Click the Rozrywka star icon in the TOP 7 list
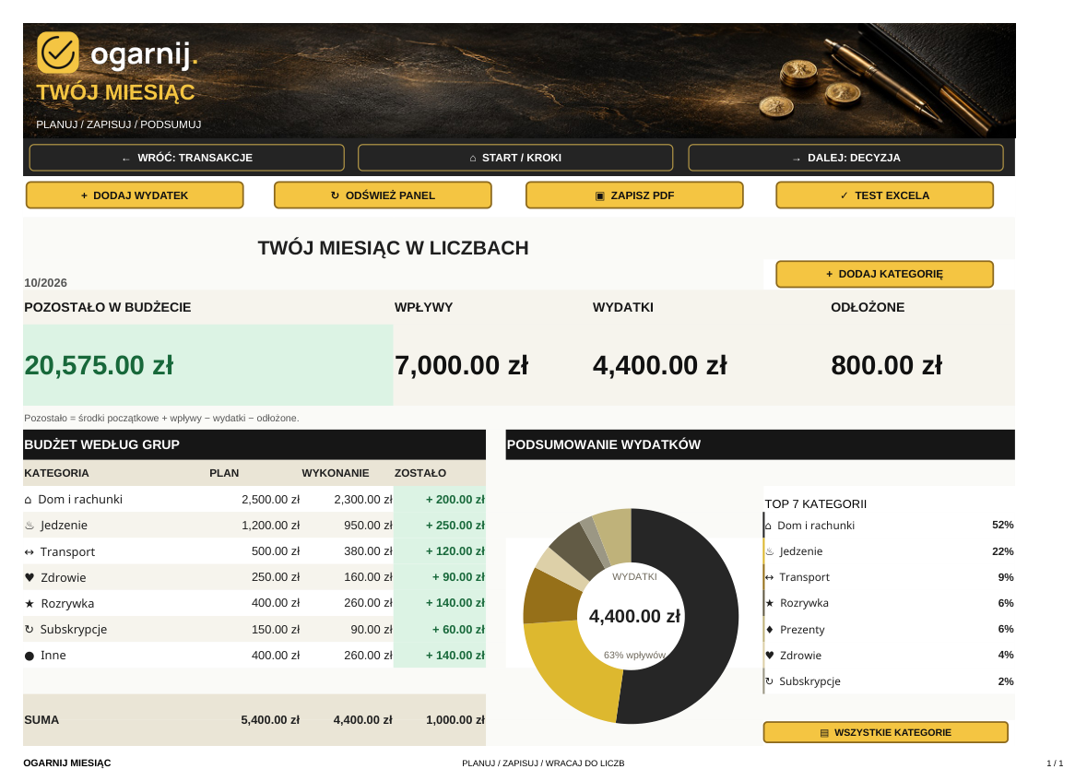Viewport: 1087px width, 769px height. [770, 603]
